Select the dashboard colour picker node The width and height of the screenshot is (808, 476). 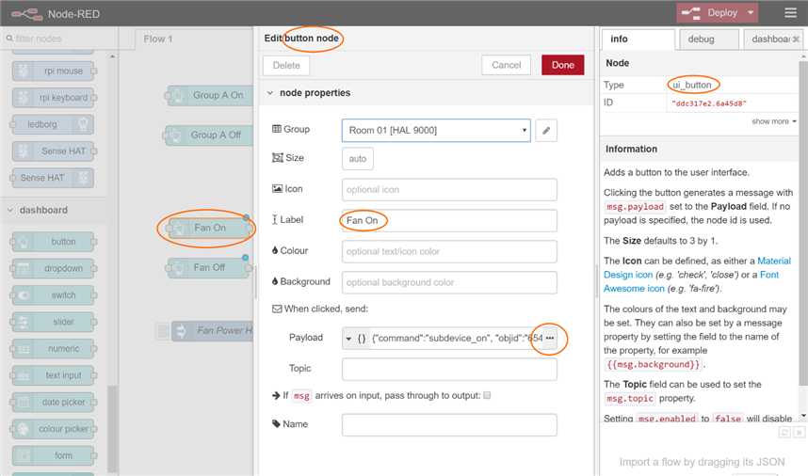[x=53, y=429]
